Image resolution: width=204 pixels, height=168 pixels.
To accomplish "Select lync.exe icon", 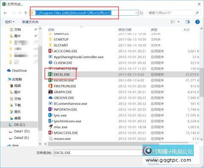I will coord(51,115).
